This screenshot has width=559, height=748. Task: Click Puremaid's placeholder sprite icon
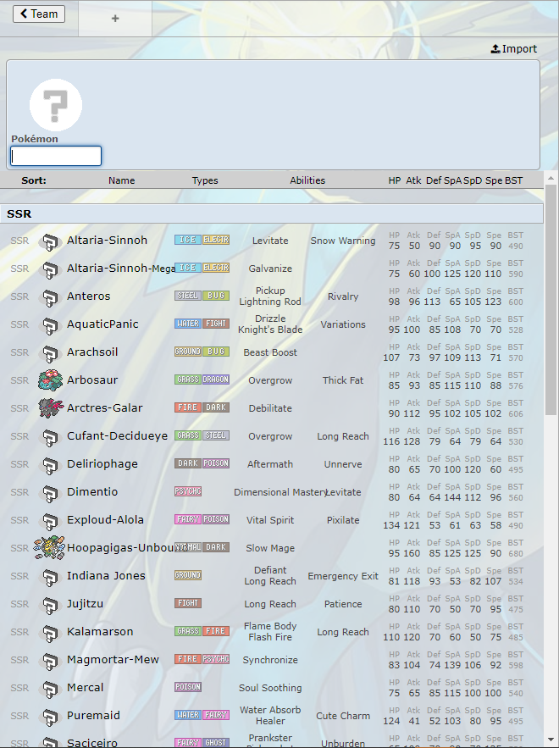click(x=51, y=717)
